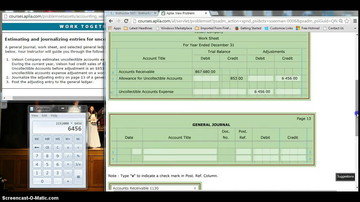Click the general journal line 3 debit field
The width and height of the screenshot is (360, 202).
click(x=266, y=151)
